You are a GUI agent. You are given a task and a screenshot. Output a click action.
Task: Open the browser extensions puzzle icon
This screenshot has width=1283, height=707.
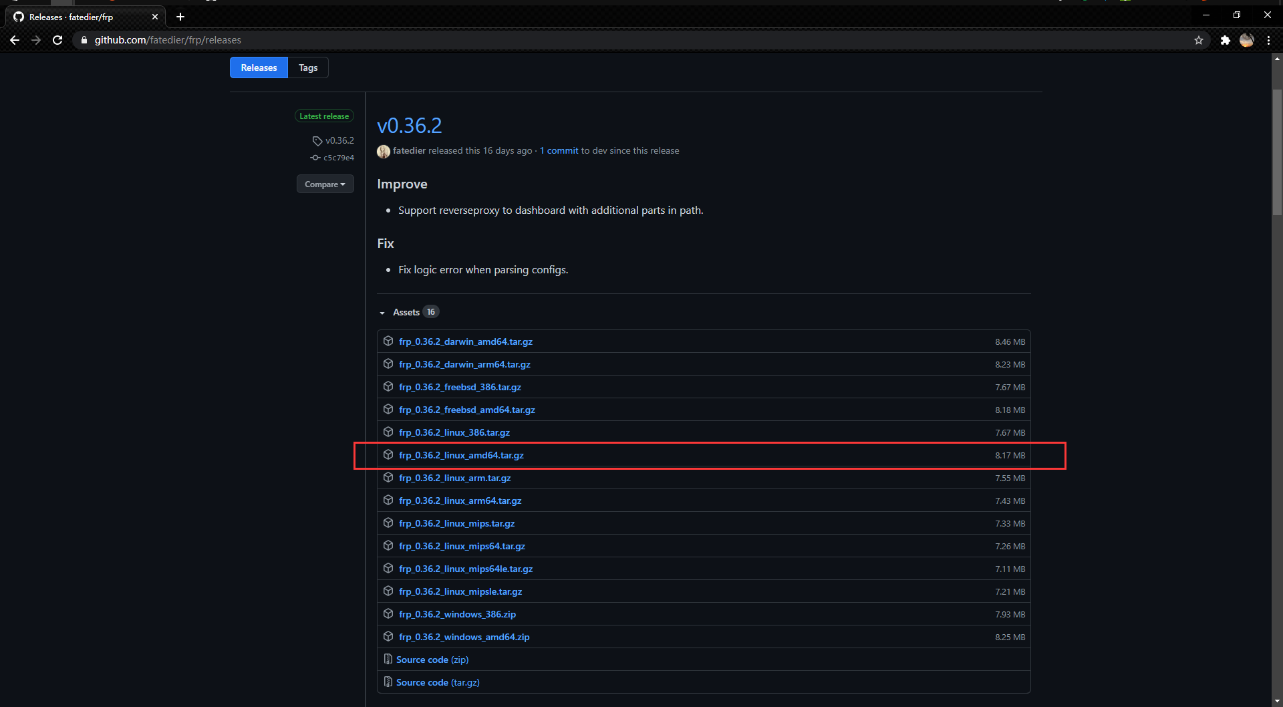1225,40
